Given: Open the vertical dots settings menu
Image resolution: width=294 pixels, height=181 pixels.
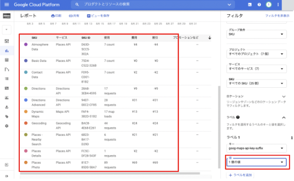Looking at the screenshot, I should 278,5.
